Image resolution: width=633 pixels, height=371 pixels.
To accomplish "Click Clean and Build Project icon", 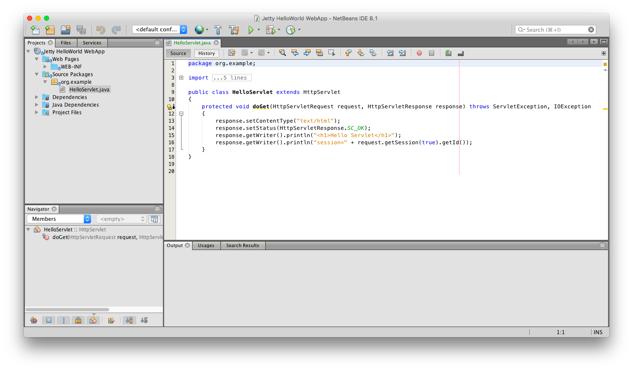I will 234,30.
